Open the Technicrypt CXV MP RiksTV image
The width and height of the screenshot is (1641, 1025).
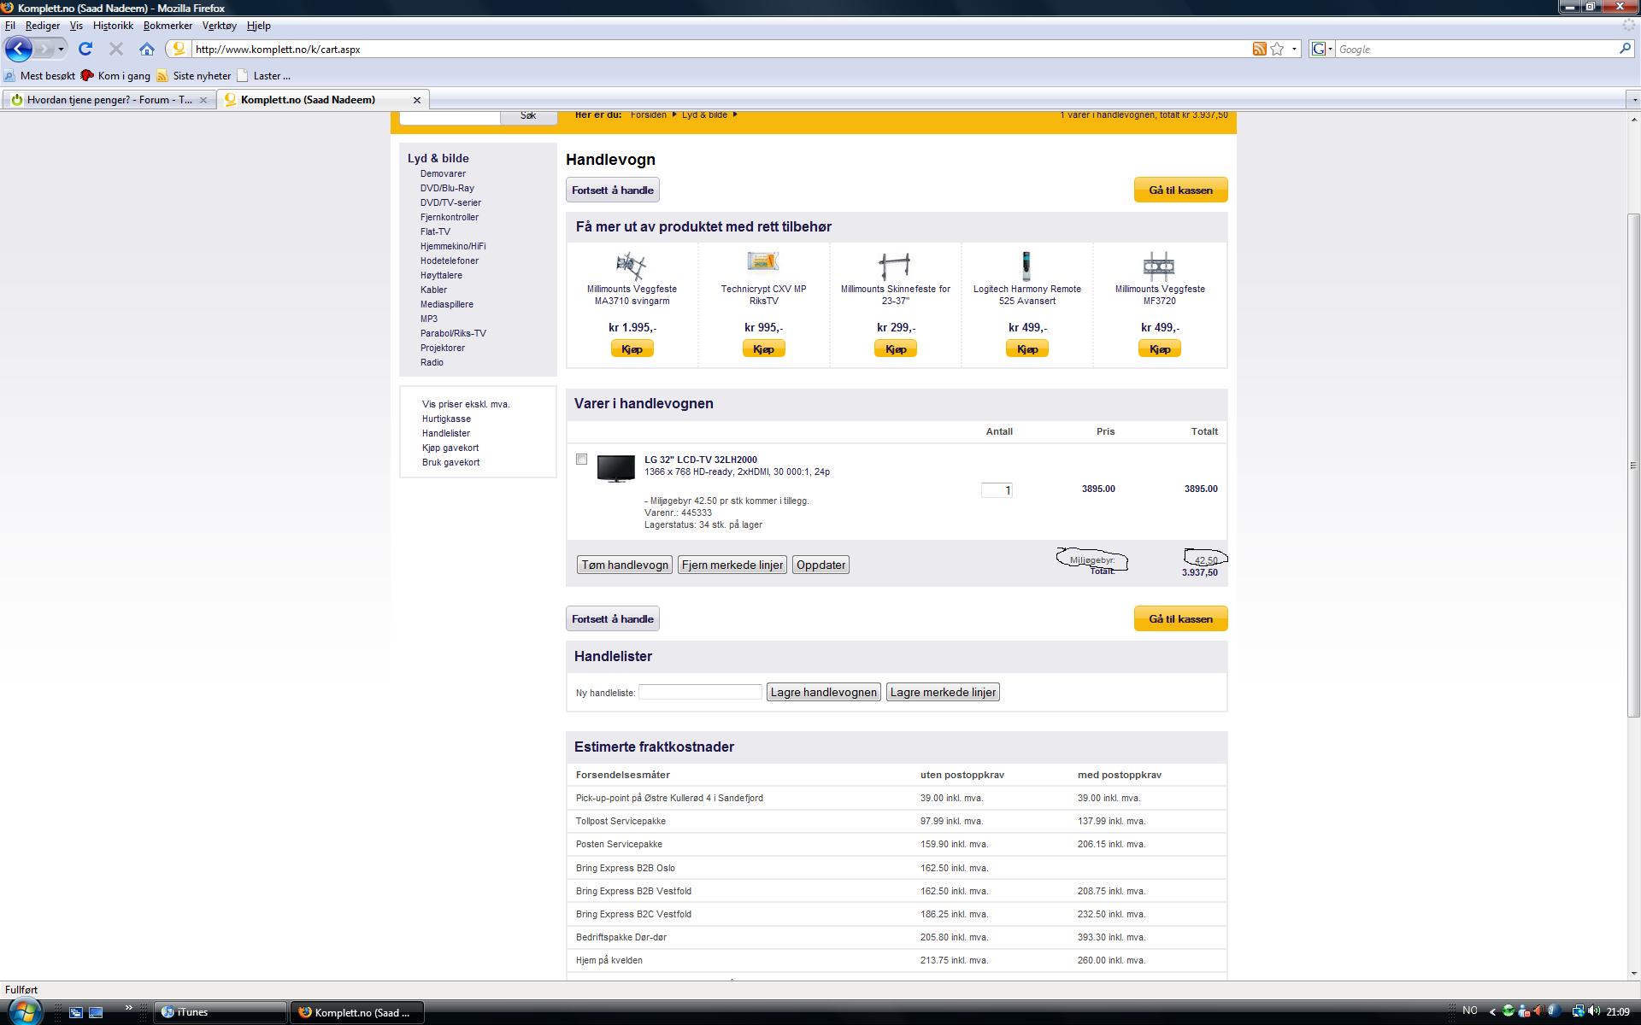point(763,261)
